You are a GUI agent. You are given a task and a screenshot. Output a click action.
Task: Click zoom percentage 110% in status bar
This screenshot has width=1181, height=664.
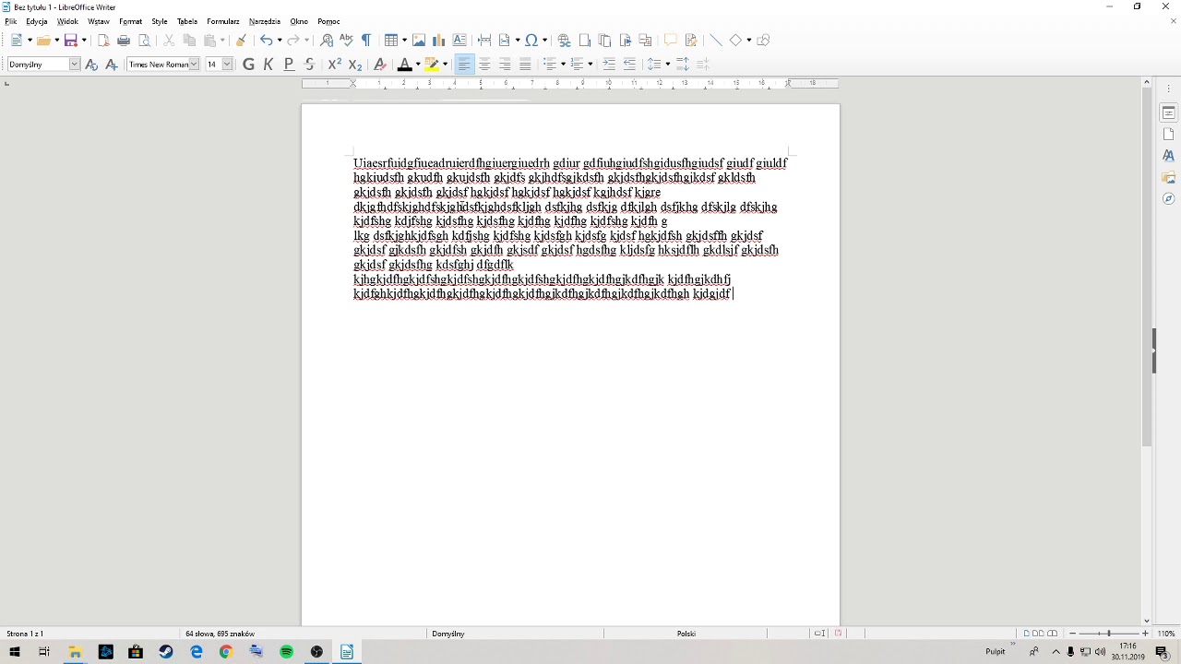(x=1166, y=634)
